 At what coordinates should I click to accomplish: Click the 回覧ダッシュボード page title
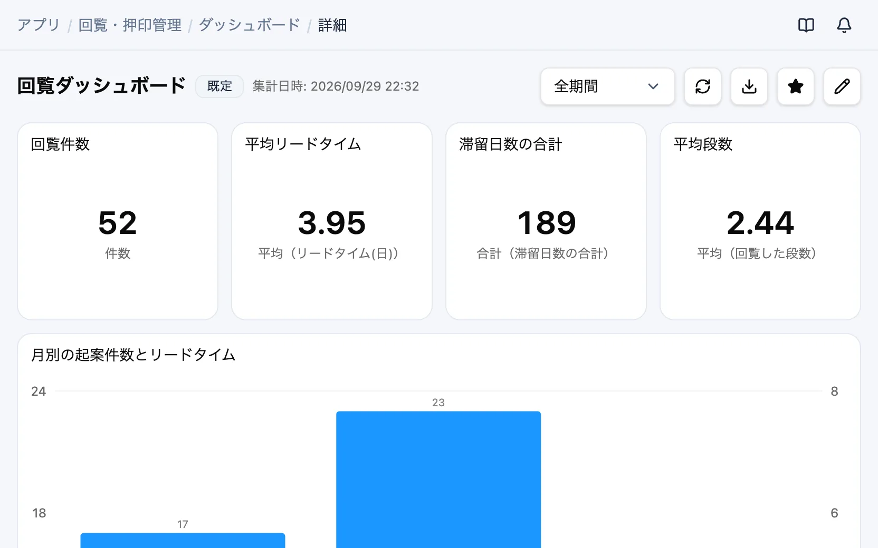(101, 86)
